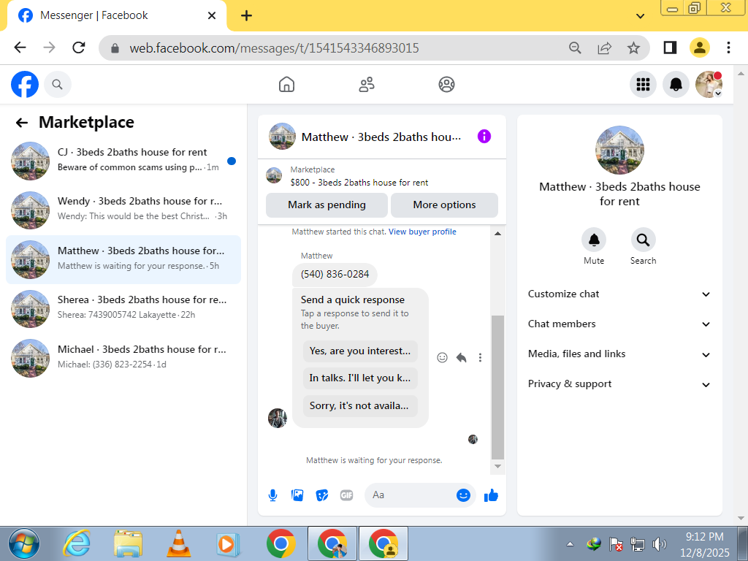The width and height of the screenshot is (748, 561).
Task: Zoom icon in Chrome address bar
Action: [x=576, y=47]
